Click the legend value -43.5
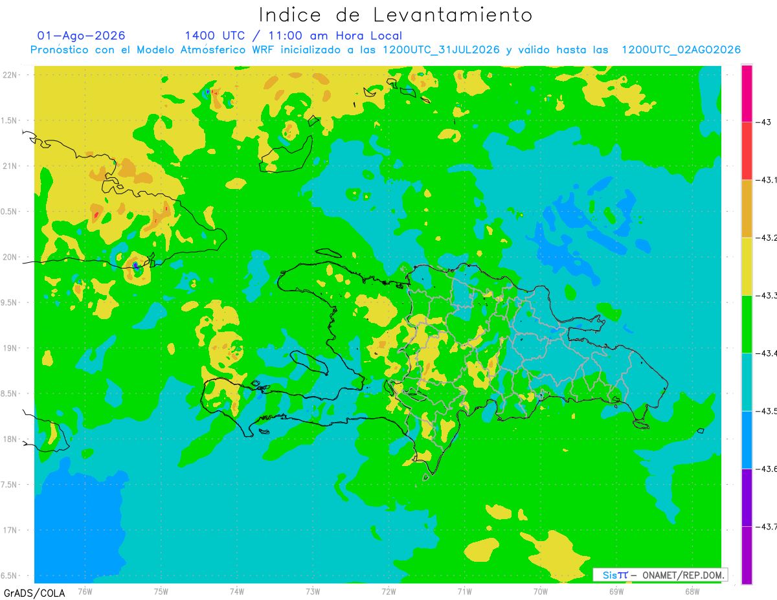777x600 pixels. [766, 411]
